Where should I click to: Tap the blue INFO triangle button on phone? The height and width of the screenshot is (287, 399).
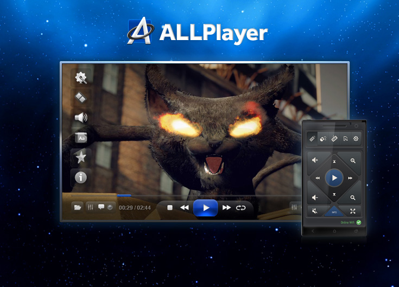point(334,212)
